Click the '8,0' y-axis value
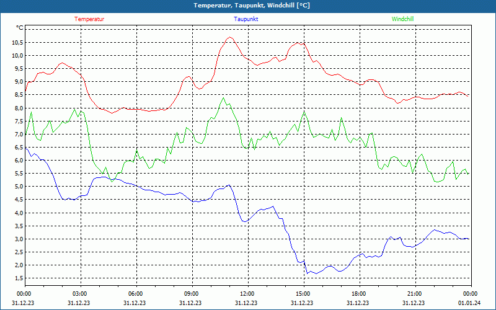 (x=19, y=108)
